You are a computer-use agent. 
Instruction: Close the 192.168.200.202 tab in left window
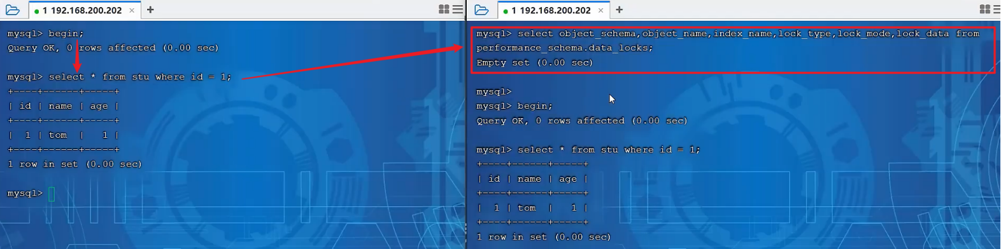[132, 10]
